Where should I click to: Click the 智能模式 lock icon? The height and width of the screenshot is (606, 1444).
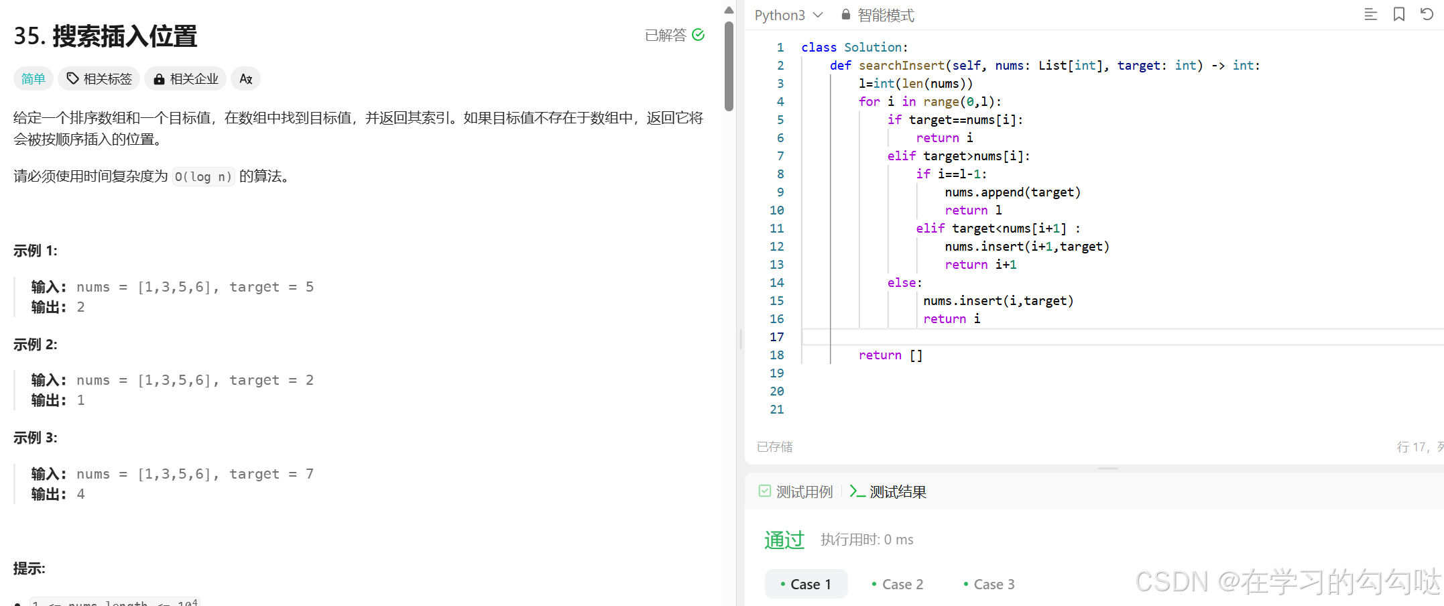tap(845, 14)
